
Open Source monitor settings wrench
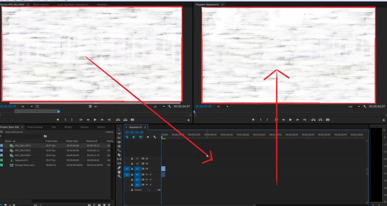pyautogui.click(x=169, y=107)
